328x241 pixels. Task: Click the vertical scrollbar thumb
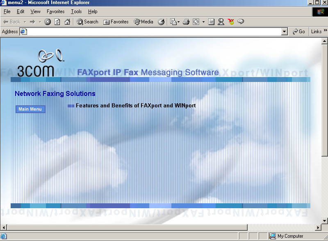pyautogui.click(x=324, y=100)
